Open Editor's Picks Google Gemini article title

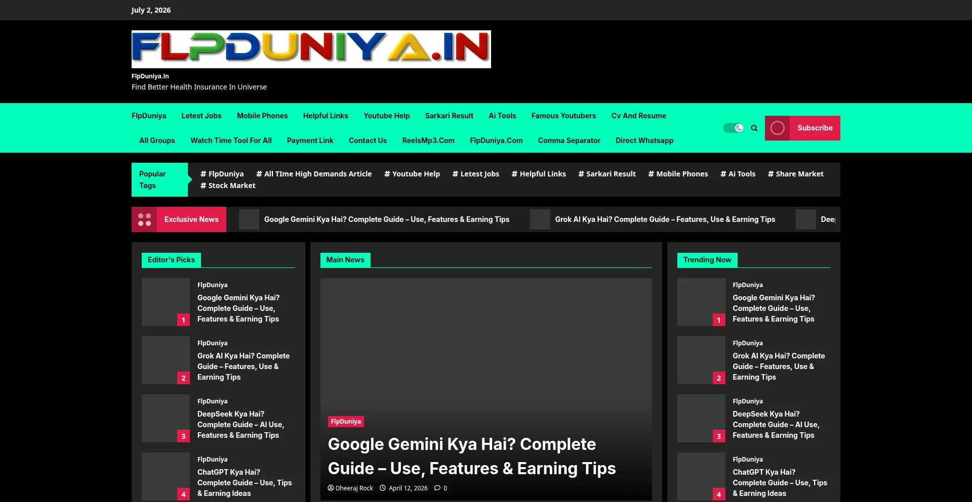coord(238,308)
